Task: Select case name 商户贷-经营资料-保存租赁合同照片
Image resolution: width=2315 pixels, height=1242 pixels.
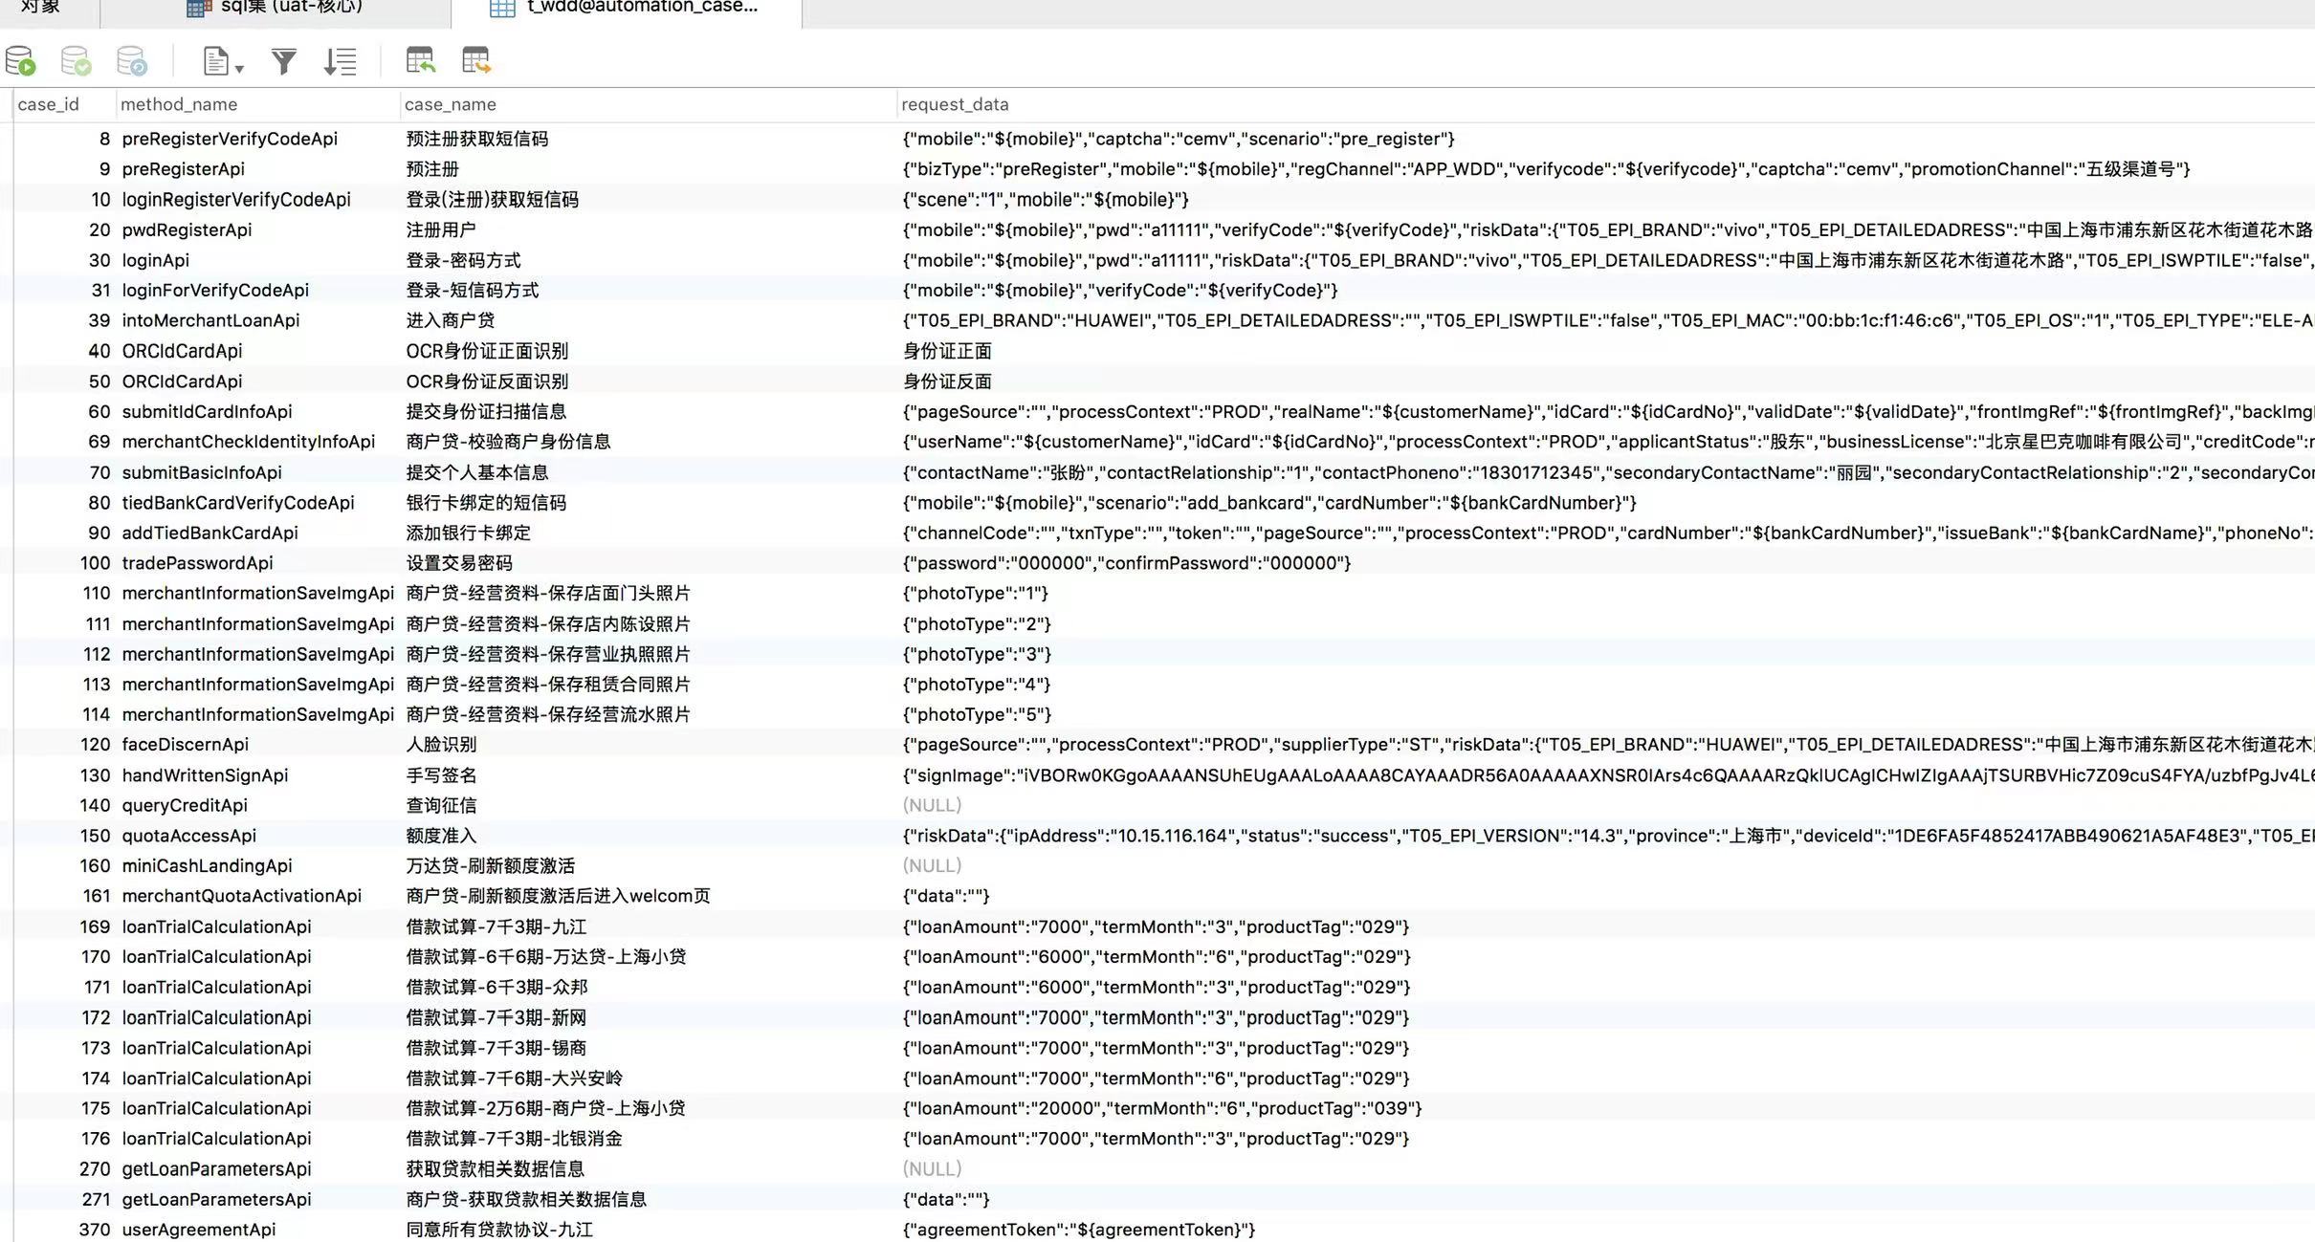Action: click(548, 685)
